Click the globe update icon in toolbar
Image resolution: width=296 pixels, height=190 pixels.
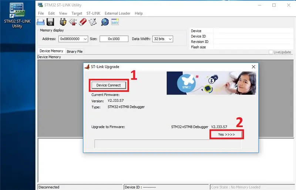coord(105,22)
